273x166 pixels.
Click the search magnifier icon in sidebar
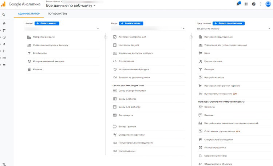(4, 15)
